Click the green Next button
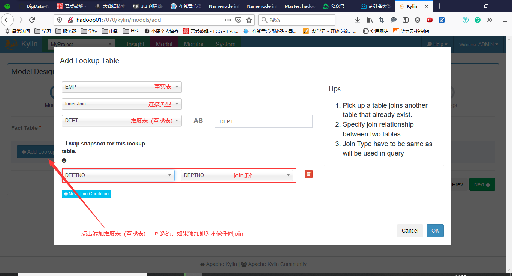Screen dimensions: 512x276 click(x=482, y=184)
